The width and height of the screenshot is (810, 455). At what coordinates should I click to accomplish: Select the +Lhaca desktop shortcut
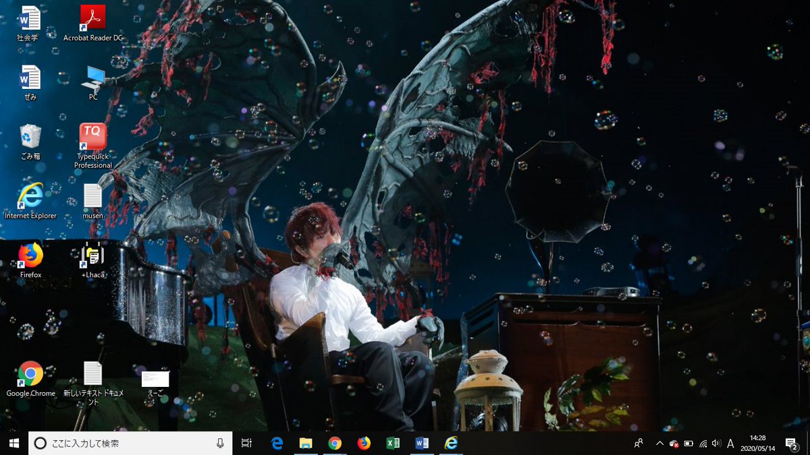pos(92,260)
